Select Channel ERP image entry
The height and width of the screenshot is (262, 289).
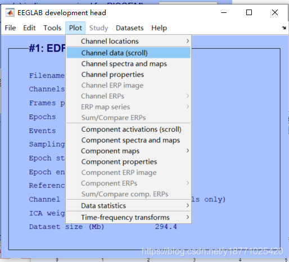[129, 85]
